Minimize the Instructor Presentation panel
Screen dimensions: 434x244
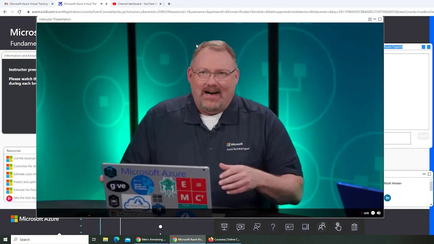tap(375, 19)
